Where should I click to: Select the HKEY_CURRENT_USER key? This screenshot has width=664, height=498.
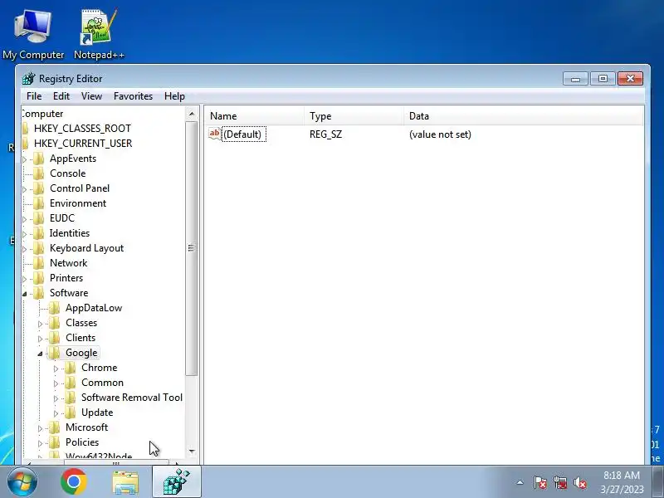83,144
